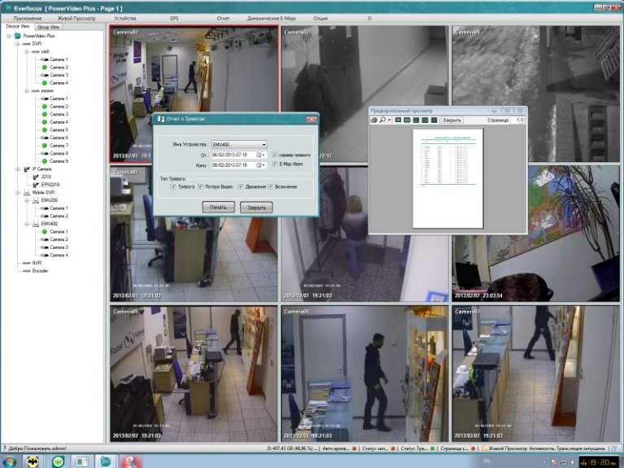The width and height of the screenshot is (624, 468).
Task: Open the 'Живой Просмотр' menu
Action: coord(76,19)
